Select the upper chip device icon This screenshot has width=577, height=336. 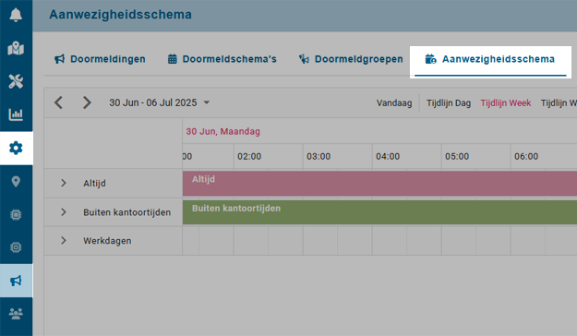pos(16,214)
